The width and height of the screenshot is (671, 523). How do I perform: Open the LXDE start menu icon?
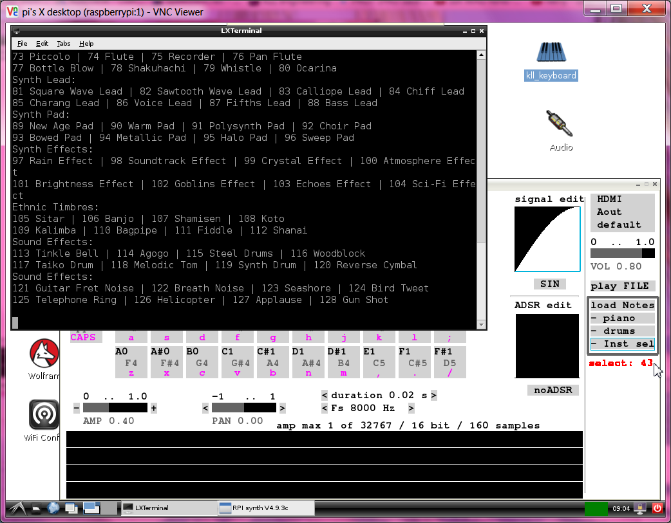[x=16, y=508]
